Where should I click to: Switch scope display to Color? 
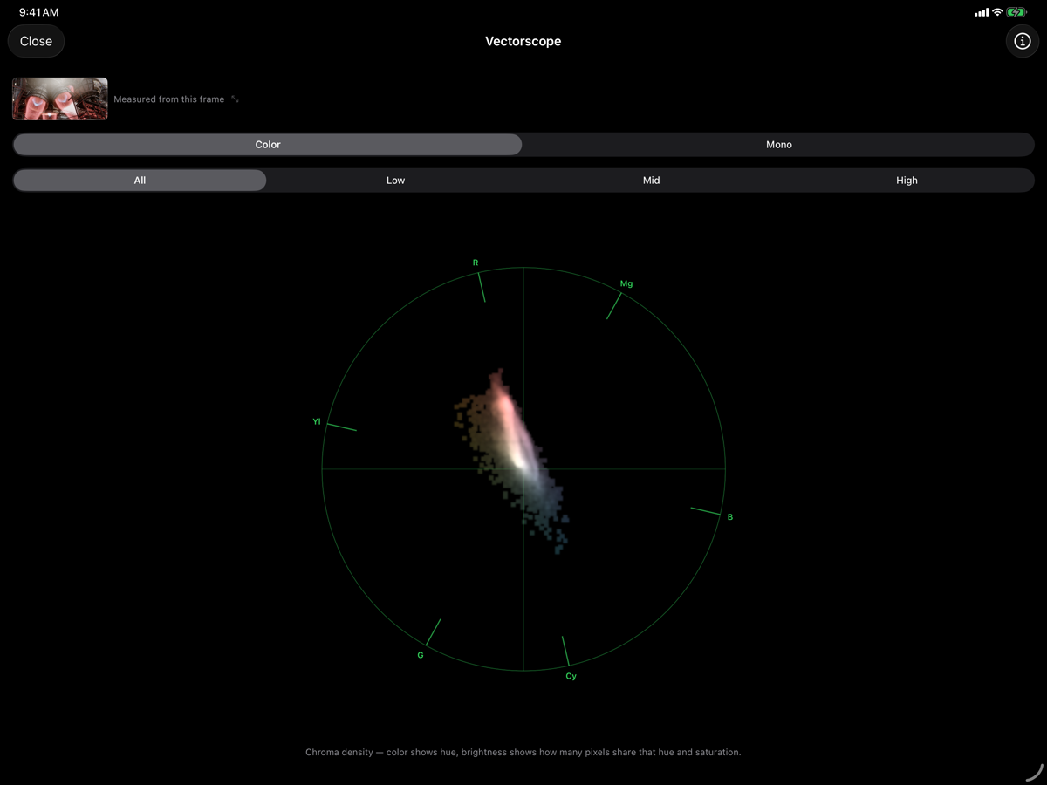pos(268,145)
